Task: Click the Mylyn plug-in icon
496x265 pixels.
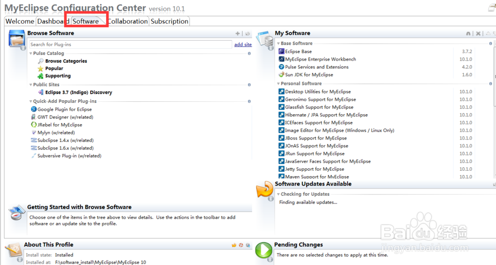Action: tap(34, 132)
